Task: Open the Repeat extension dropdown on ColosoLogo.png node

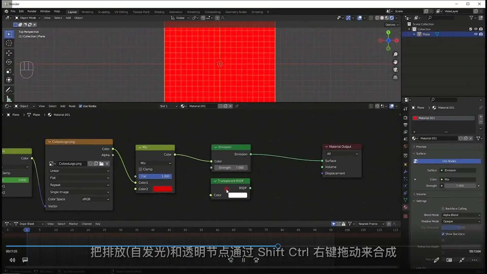Action: point(79,185)
